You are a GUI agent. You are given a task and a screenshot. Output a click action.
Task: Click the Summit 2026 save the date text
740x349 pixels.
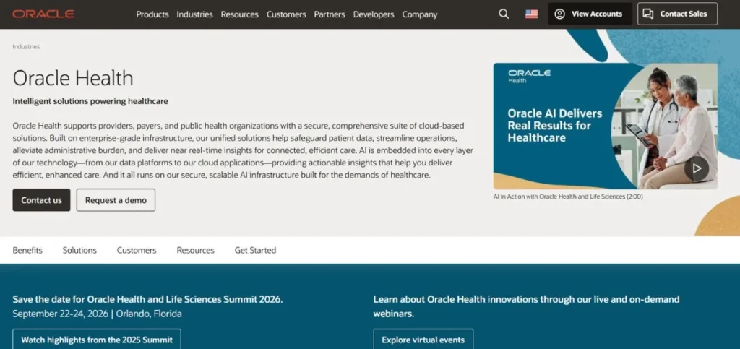tap(147, 299)
